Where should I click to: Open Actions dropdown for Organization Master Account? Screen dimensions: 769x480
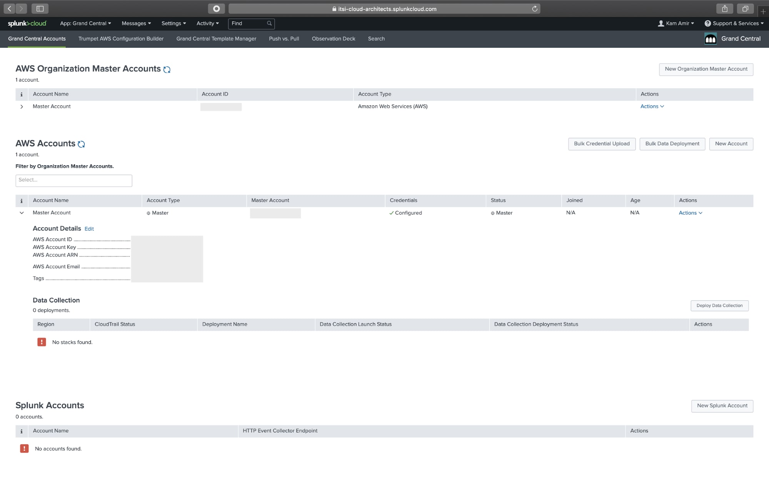pyautogui.click(x=652, y=106)
